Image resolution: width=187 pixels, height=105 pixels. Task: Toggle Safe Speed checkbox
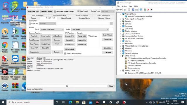(x=78, y=11)
